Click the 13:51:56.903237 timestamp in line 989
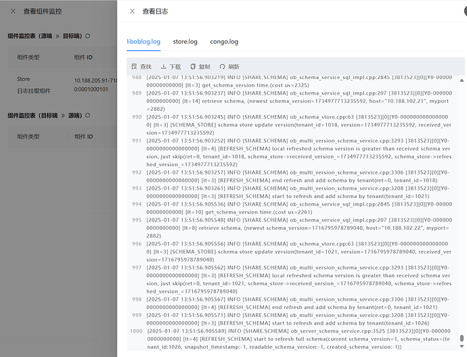467x357 pixels. pos(203,93)
